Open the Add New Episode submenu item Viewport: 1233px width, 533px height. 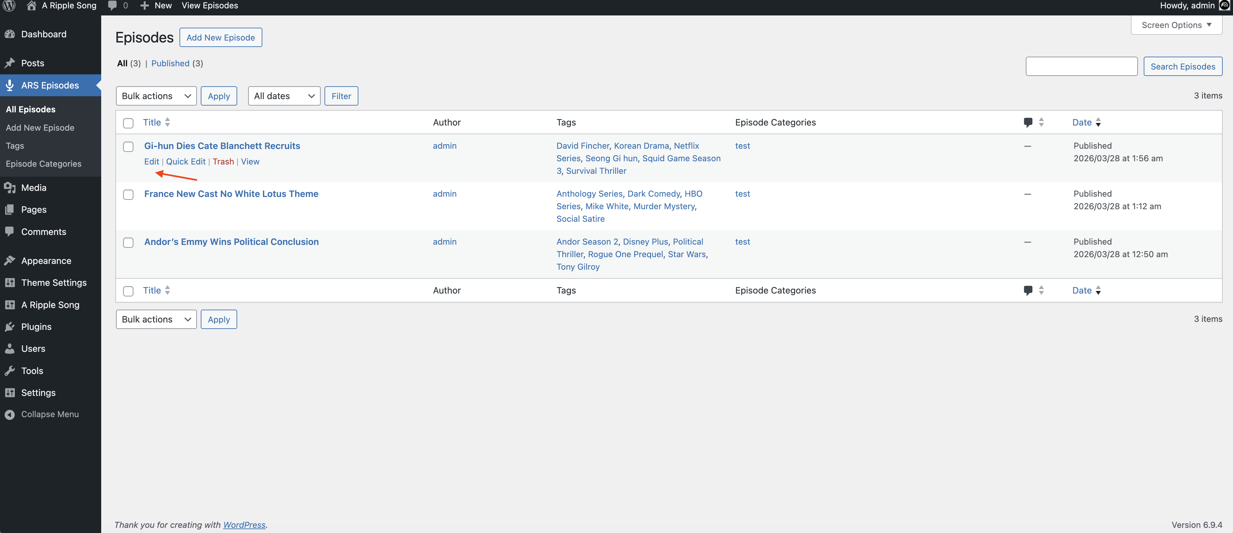[40, 128]
